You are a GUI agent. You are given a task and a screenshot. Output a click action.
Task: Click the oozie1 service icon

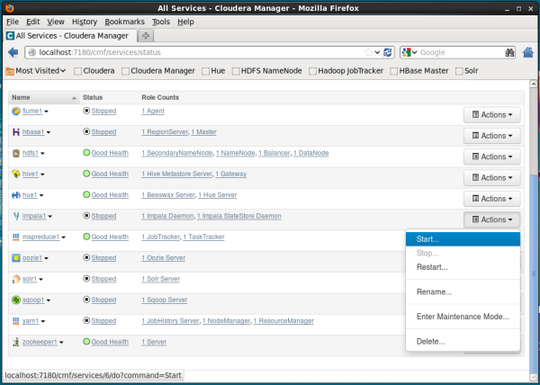pos(16,258)
